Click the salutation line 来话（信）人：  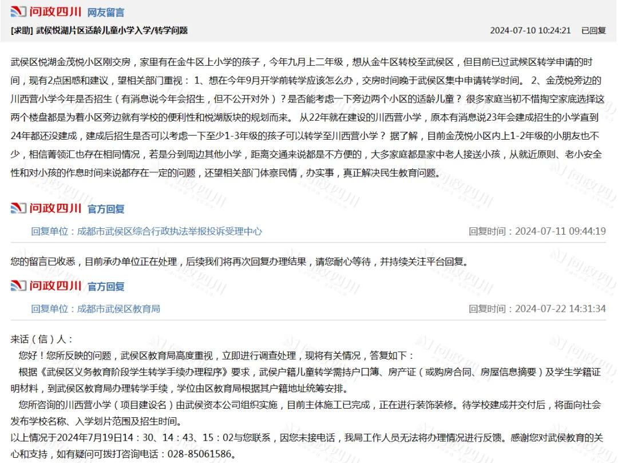(42, 339)
